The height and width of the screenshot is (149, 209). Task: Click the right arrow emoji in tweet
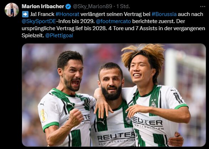pos(25,14)
